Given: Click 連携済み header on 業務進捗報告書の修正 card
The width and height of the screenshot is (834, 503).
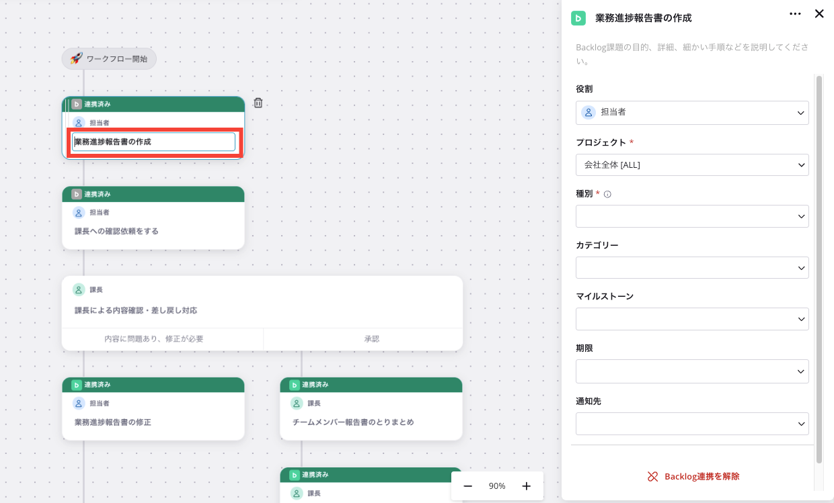Looking at the screenshot, I should (x=153, y=385).
